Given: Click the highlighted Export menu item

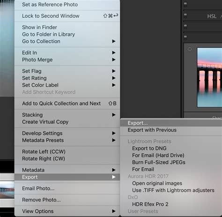Looking at the screenshot, I should click(x=67, y=177).
